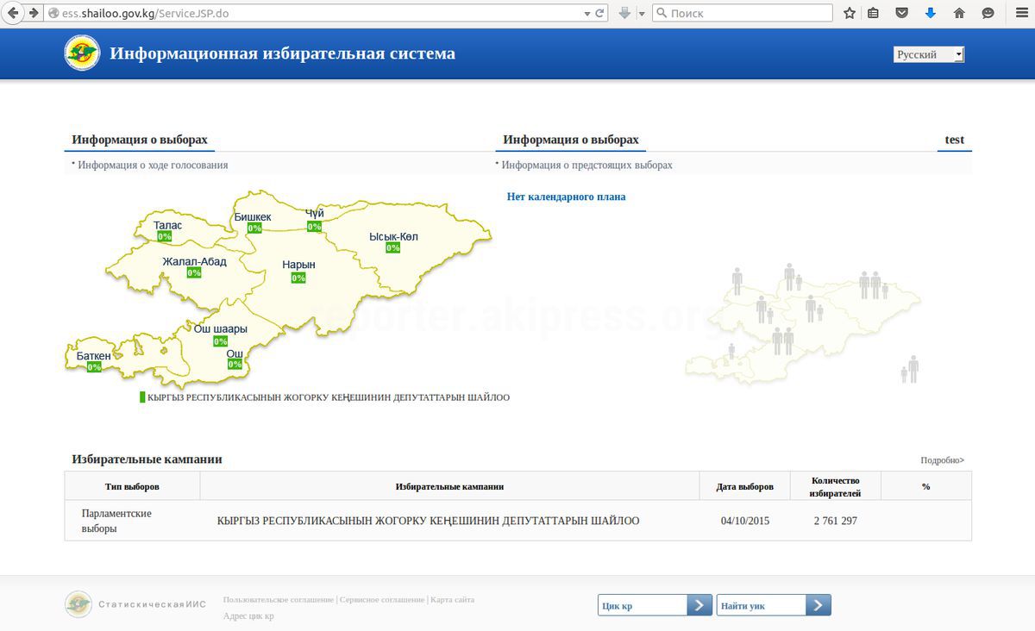
Task: Bookmark this page with the star icon
Action: 850,13
